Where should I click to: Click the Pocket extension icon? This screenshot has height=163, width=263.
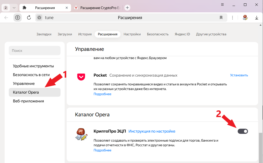click(81, 77)
